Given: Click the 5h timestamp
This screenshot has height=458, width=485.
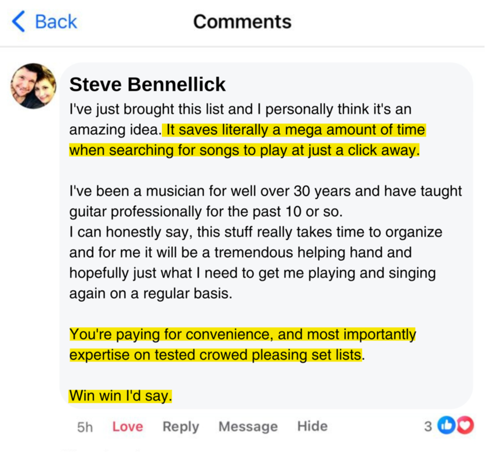Looking at the screenshot, I should point(85,427).
